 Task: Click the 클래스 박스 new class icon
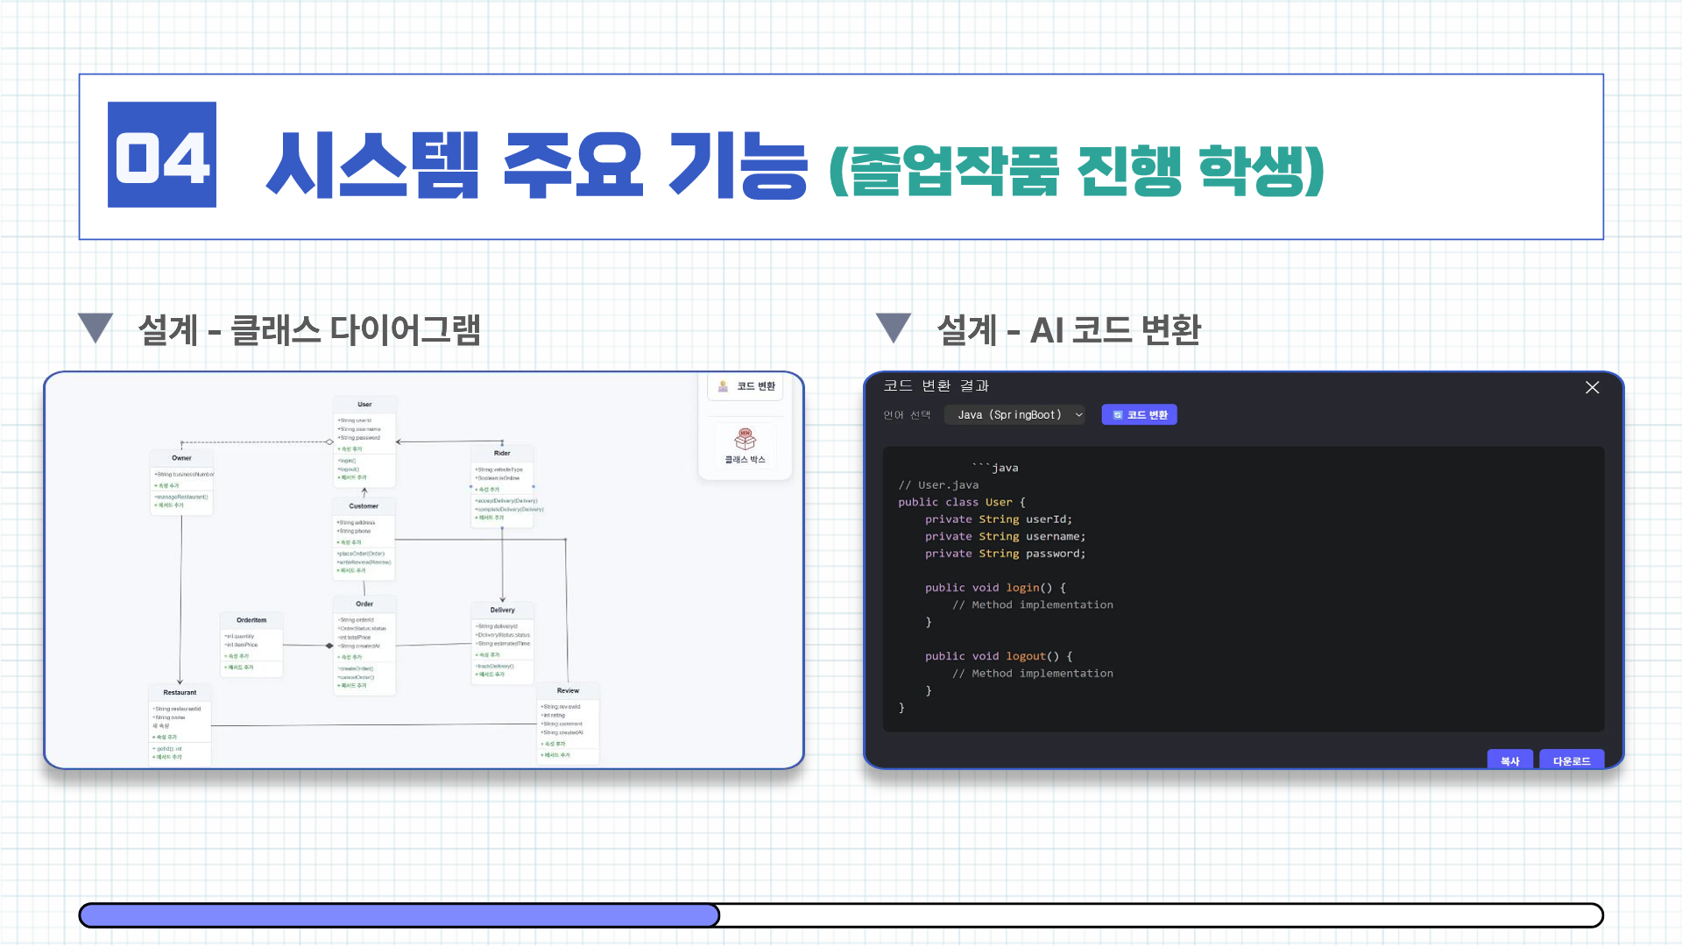point(745,439)
